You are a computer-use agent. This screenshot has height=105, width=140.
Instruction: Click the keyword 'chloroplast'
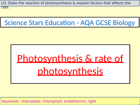tap(31, 101)
